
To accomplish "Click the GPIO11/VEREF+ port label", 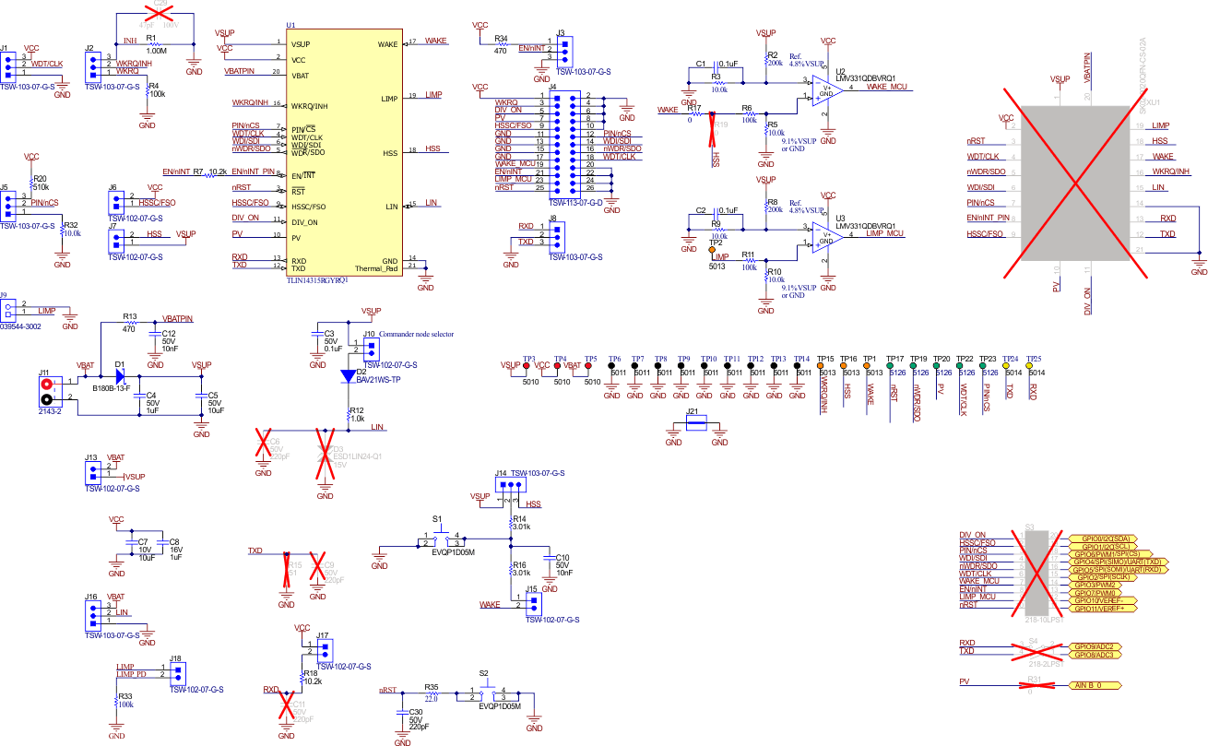I will 1104,610.
